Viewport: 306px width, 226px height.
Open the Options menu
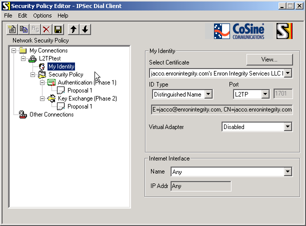tap(42, 15)
